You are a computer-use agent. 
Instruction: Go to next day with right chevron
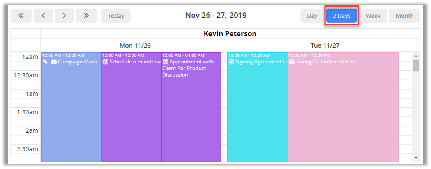click(64, 16)
